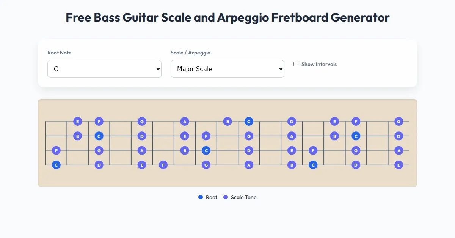
Task: Click the B note marker on the top string
Action: click(227, 121)
